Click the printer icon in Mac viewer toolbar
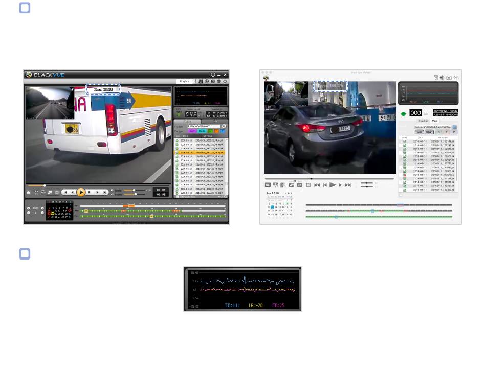486x377 pixels. pyautogui.click(x=456, y=78)
